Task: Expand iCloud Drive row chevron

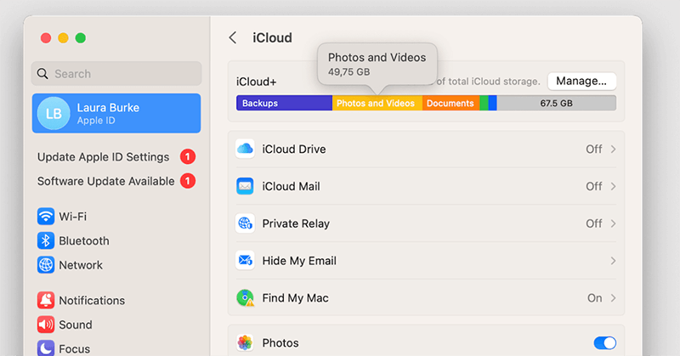Action: click(613, 150)
